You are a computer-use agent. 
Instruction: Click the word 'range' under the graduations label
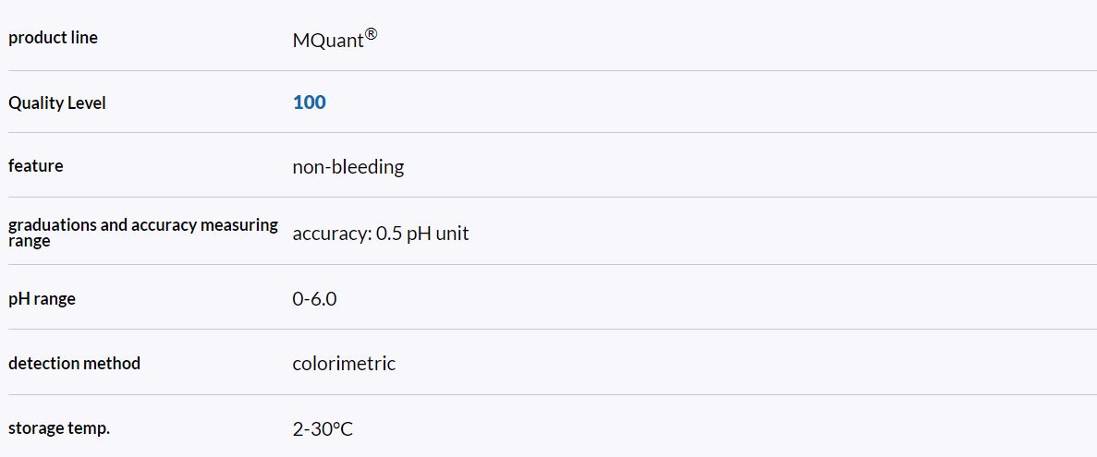[30, 241]
